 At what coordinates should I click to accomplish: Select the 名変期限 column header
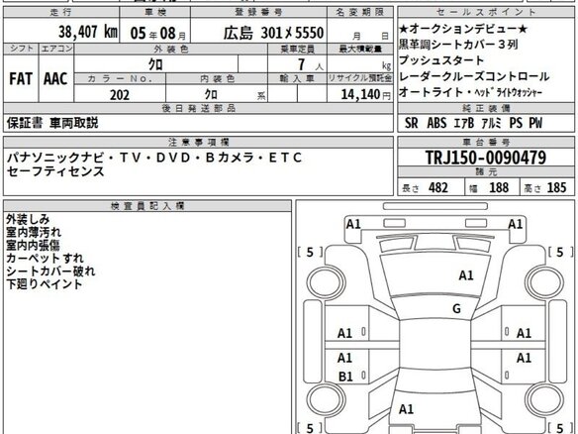tap(360, 12)
